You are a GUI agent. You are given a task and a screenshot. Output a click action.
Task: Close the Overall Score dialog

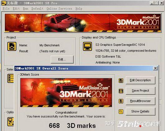[x=155, y=68]
